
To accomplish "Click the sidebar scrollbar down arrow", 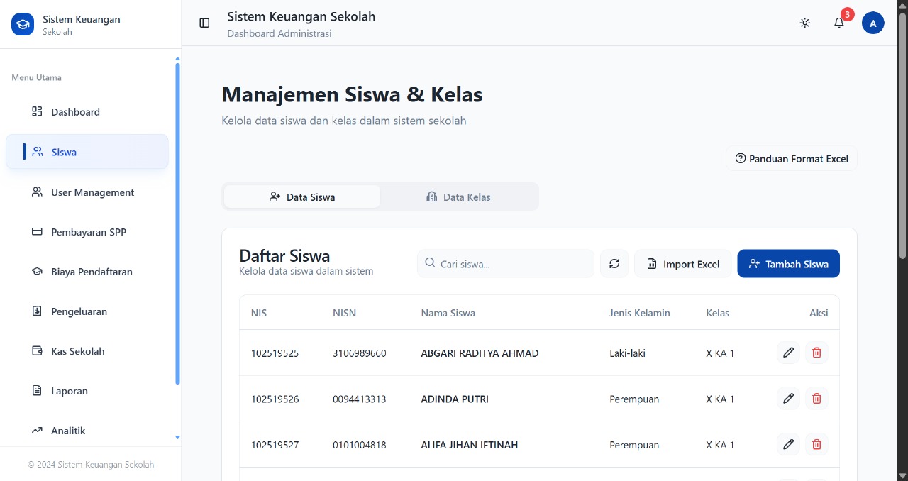I will (x=177, y=438).
